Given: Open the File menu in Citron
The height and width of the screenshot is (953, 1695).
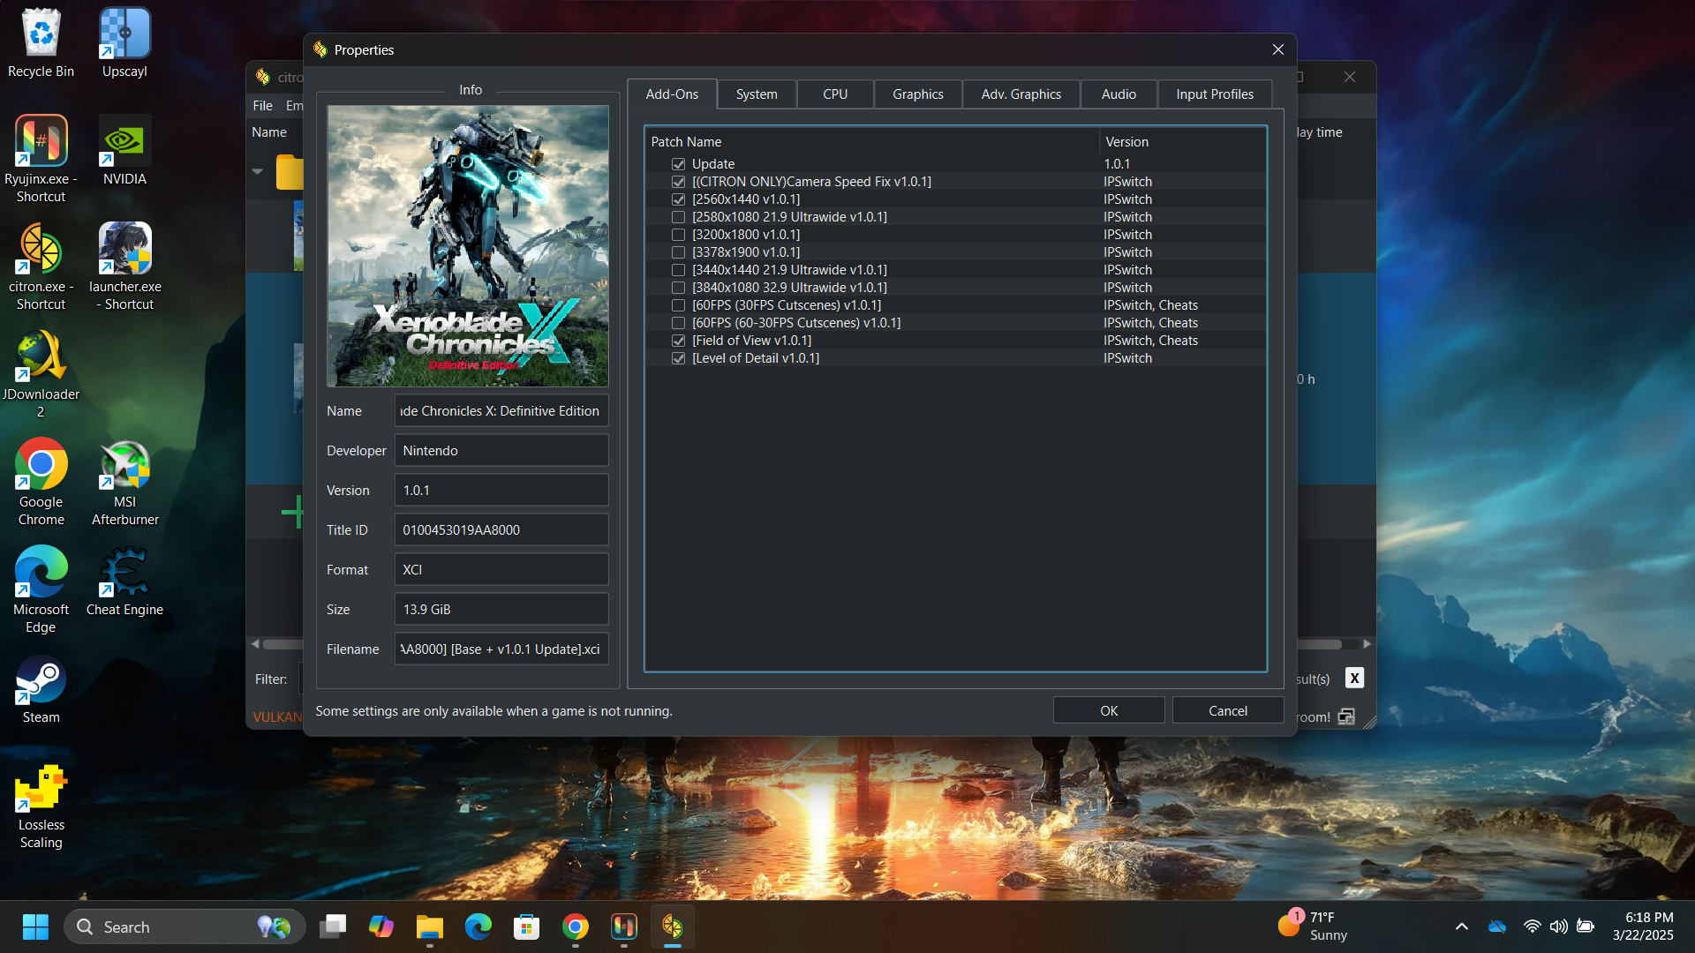Looking at the screenshot, I should click(x=263, y=106).
